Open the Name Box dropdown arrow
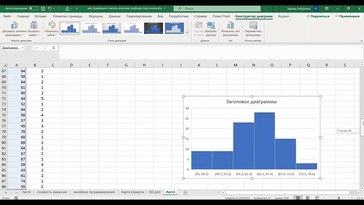364x205 pixels. coord(23,48)
